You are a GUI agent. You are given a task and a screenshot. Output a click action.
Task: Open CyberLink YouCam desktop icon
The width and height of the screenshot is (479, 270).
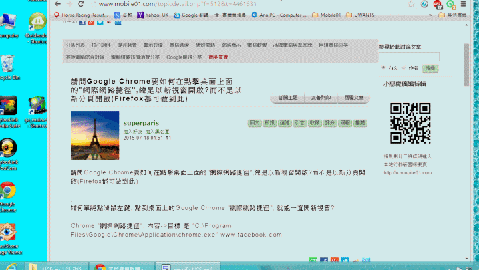tap(8, 154)
